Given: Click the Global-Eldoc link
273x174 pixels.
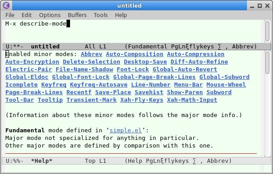Looking at the screenshot, I should pos(27,77).
